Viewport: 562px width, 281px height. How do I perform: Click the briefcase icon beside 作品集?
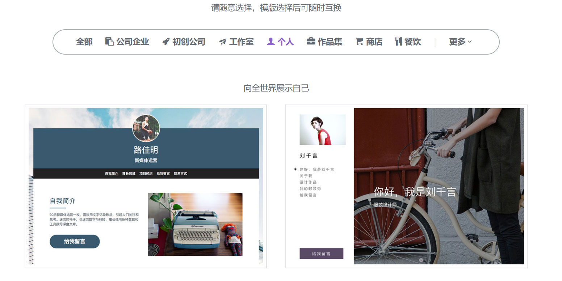[311, 42]
